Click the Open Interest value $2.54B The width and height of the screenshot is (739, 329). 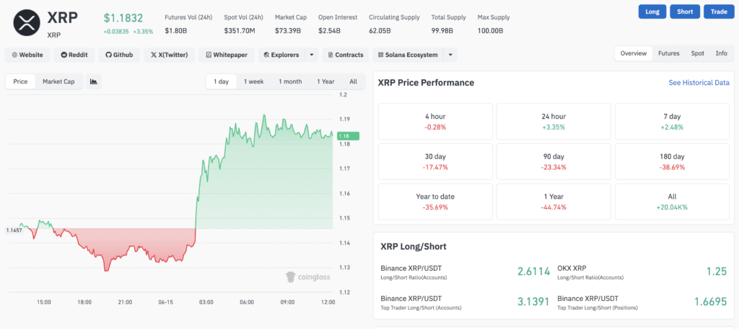point(329,31)
